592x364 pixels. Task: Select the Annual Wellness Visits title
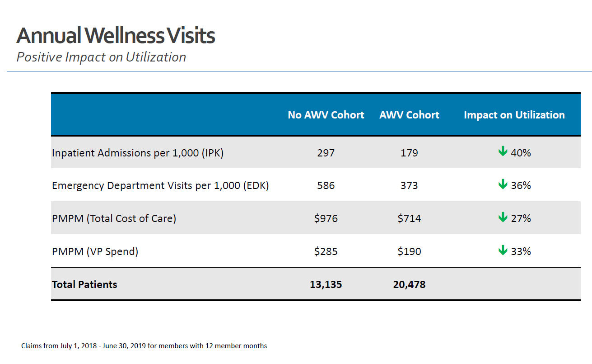tap(116, 35)
